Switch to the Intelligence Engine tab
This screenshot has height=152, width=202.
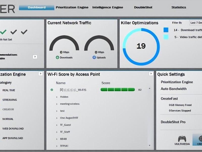point(108,7)
